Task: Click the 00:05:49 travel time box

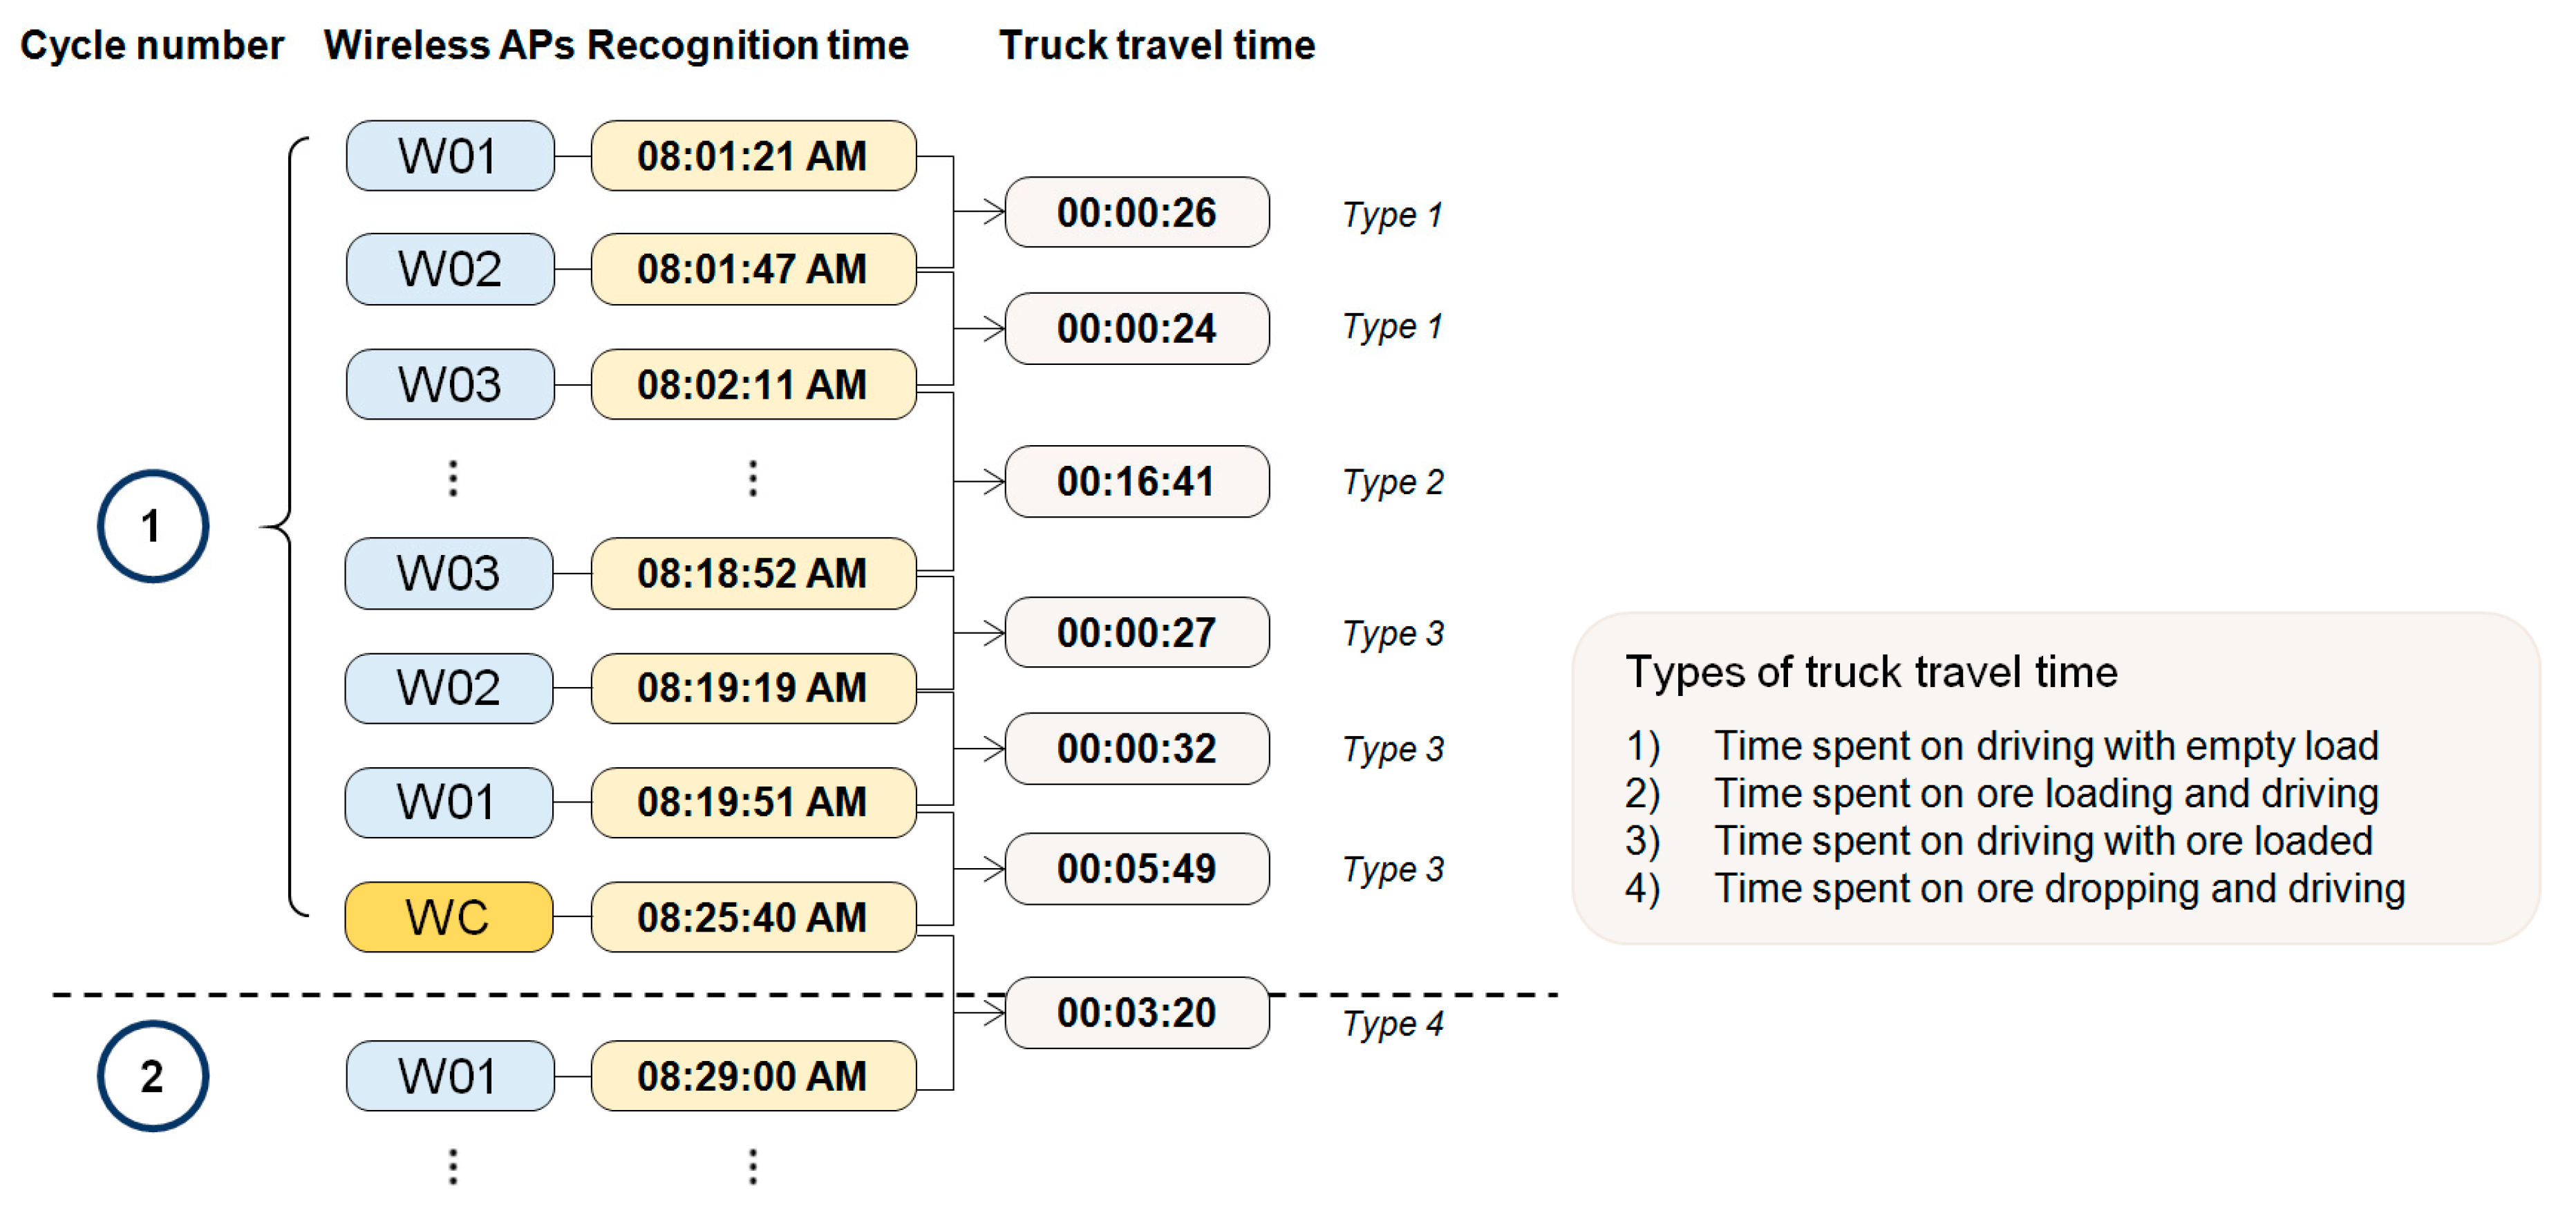Action: 1137,868
